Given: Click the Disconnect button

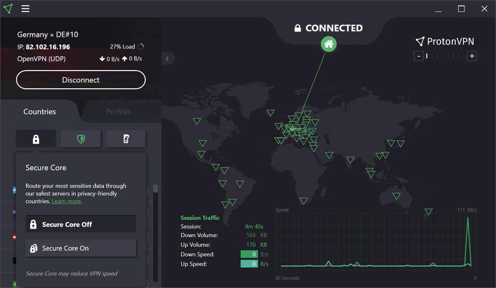Looking at the screenshot, I should coord(81,80).
